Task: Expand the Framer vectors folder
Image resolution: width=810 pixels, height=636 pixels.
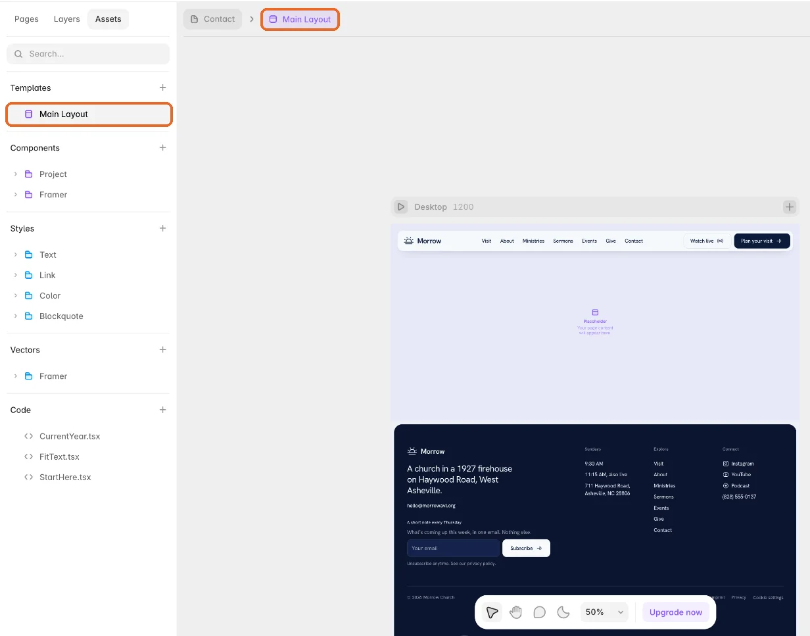Action: tap(16, 376)
